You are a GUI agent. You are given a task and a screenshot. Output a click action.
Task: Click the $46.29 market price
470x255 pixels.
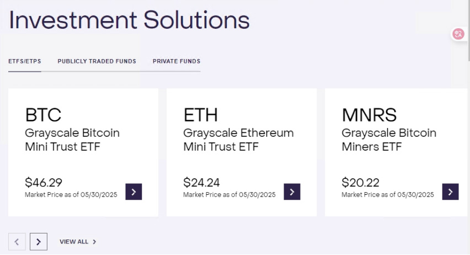44,182
